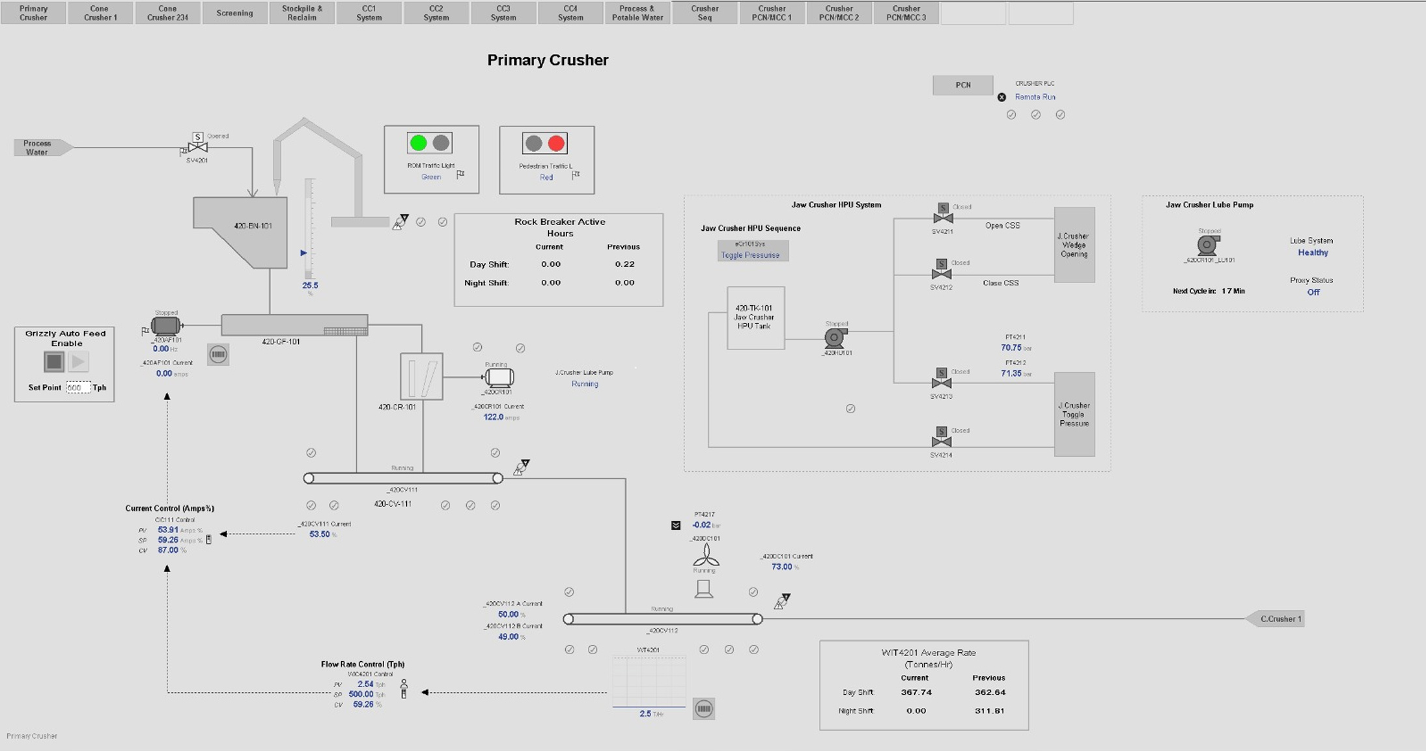The height and width of the screenshot is (751, 1426).
Task: Click the SV4214 valve symbol
Action: [942, 442]
